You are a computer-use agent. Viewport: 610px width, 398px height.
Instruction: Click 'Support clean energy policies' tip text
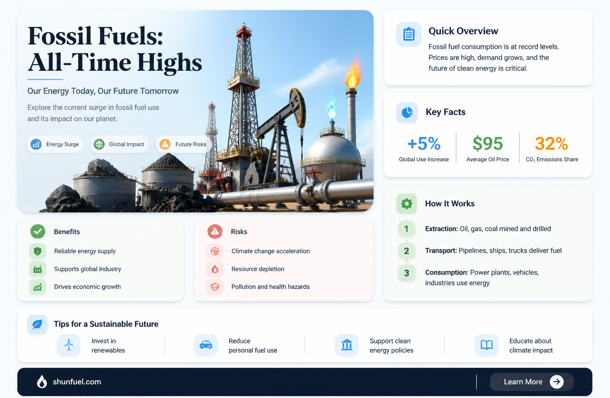point(392,345)
